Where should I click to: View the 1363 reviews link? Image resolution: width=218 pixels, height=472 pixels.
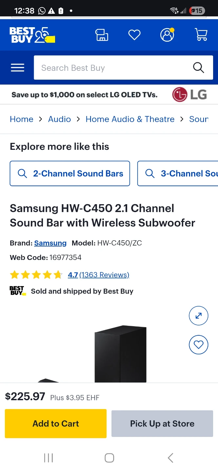pyautogui.click(x=104, y=275)
